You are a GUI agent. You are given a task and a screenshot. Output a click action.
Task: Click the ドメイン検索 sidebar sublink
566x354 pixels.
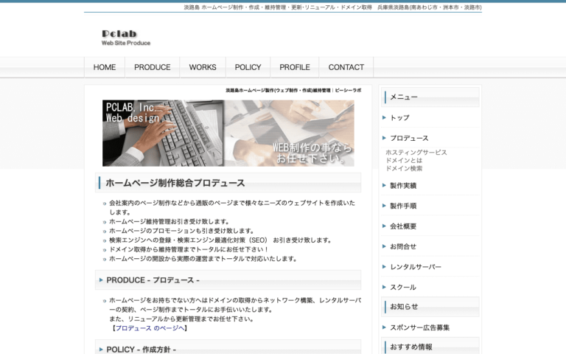(x=404, y=168)
